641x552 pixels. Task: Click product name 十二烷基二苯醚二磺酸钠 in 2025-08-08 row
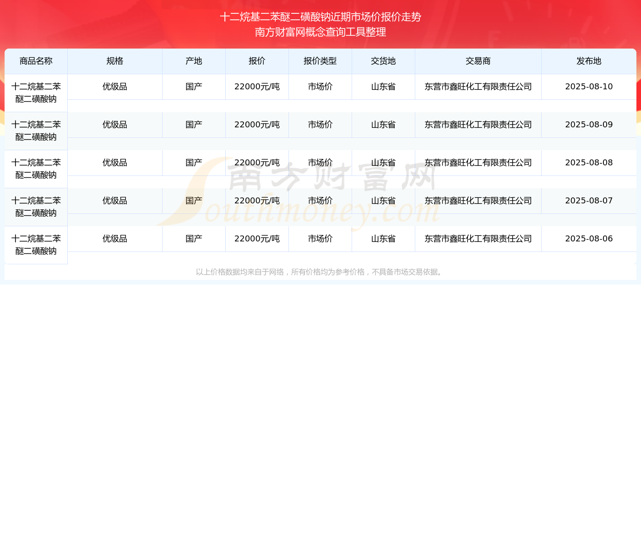click(36, 169)
